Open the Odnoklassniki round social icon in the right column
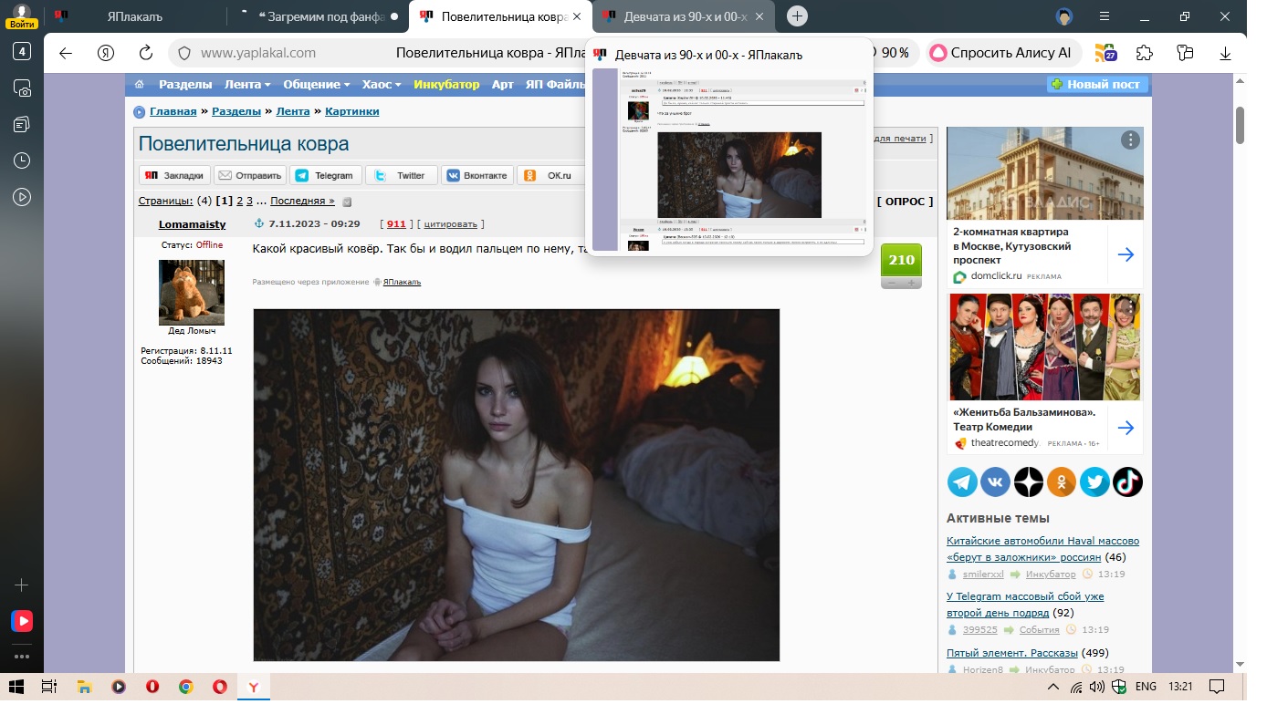The image size is (1267, 704). (x=1062, y=481)
